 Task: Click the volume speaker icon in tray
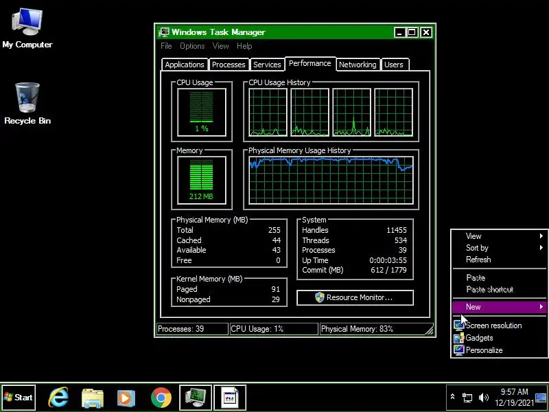coord(484,398)
